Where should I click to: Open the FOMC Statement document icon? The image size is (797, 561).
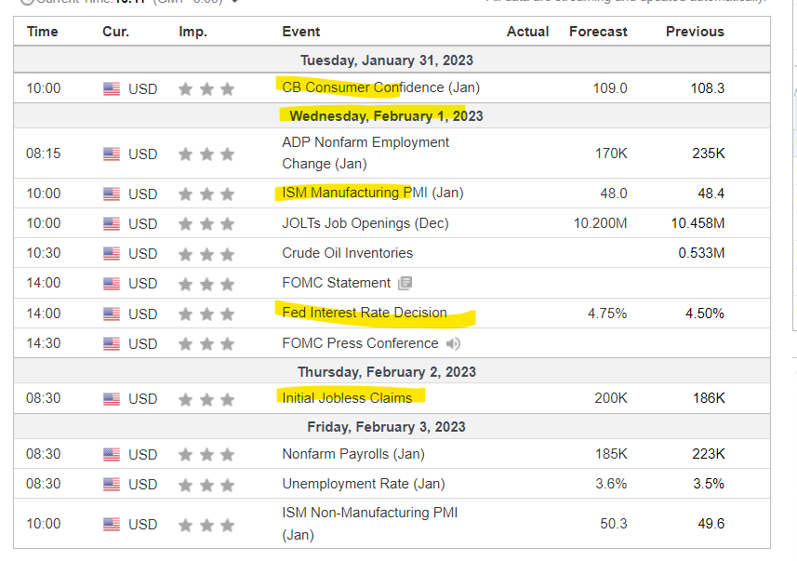coord(405,283)
